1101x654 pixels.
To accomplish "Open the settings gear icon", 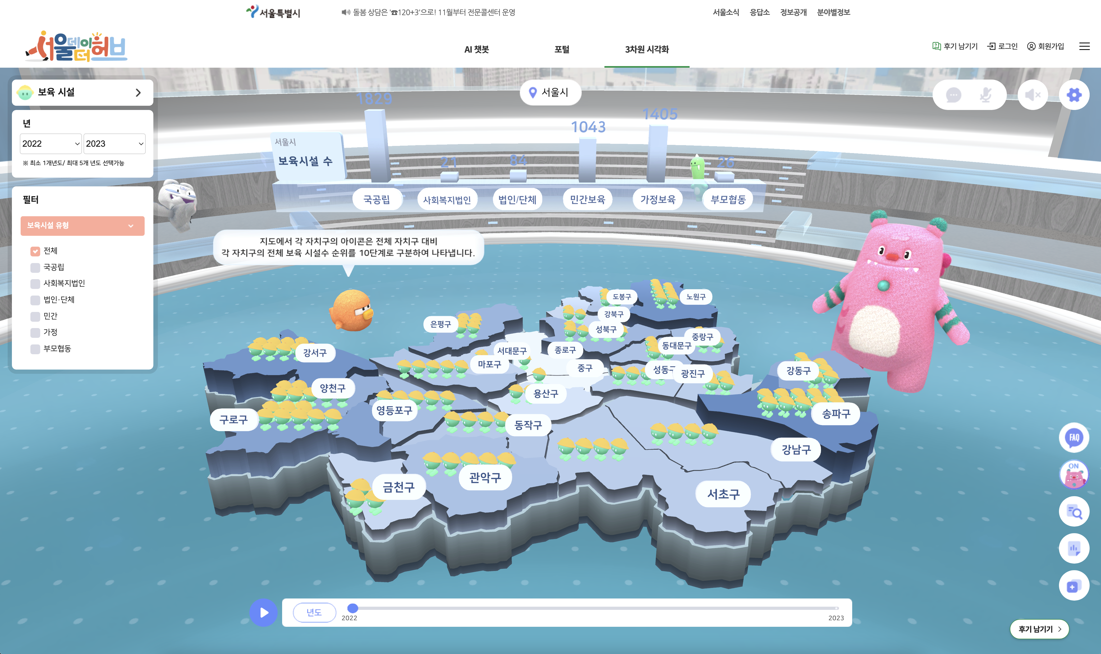I will pos(1074,95).
